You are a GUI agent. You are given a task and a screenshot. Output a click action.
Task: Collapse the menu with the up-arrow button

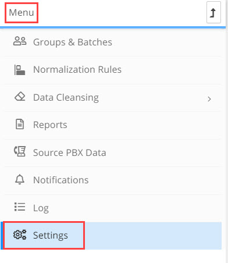coord(213,12)
